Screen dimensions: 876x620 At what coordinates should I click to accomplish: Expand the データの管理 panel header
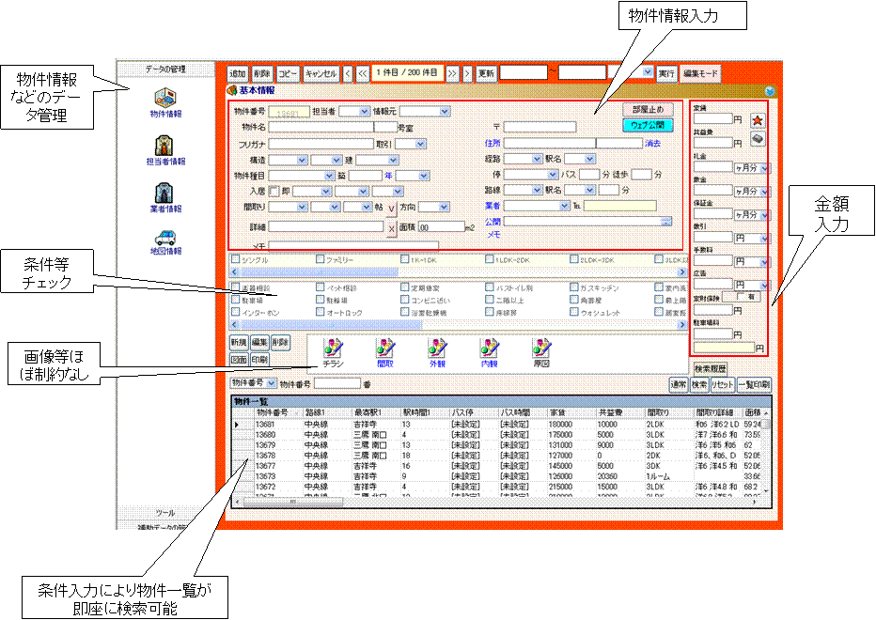(x=165, y=69)
